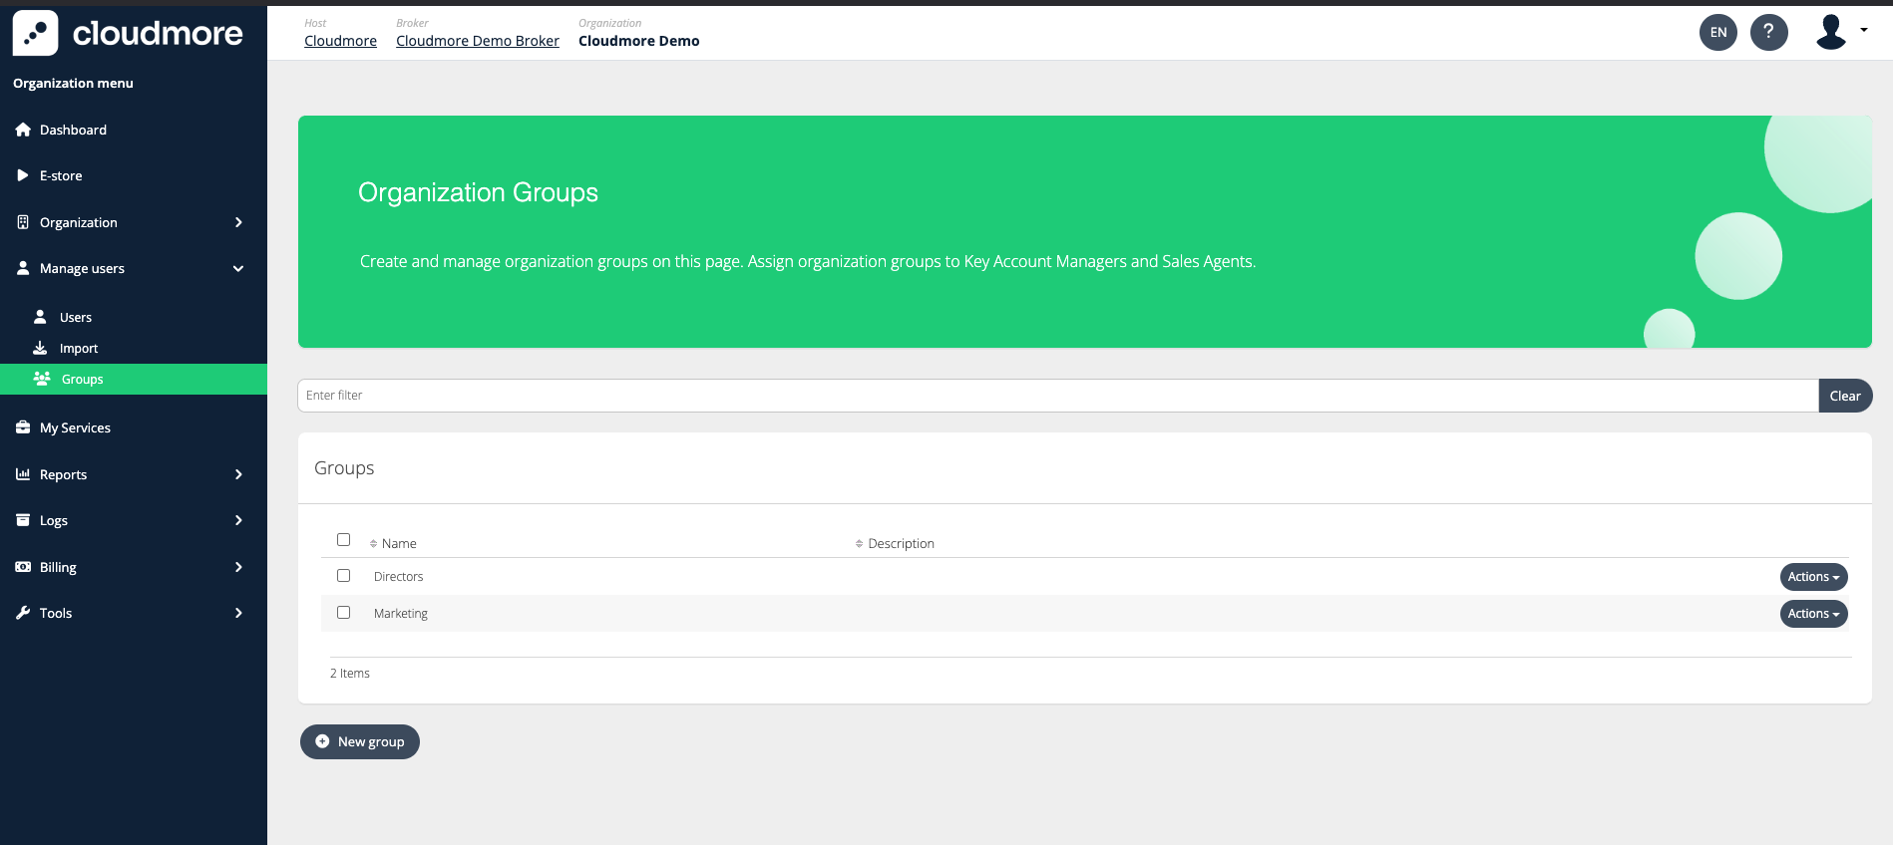
Task: Click the E-store play icon
Action: tap(23, 175)
